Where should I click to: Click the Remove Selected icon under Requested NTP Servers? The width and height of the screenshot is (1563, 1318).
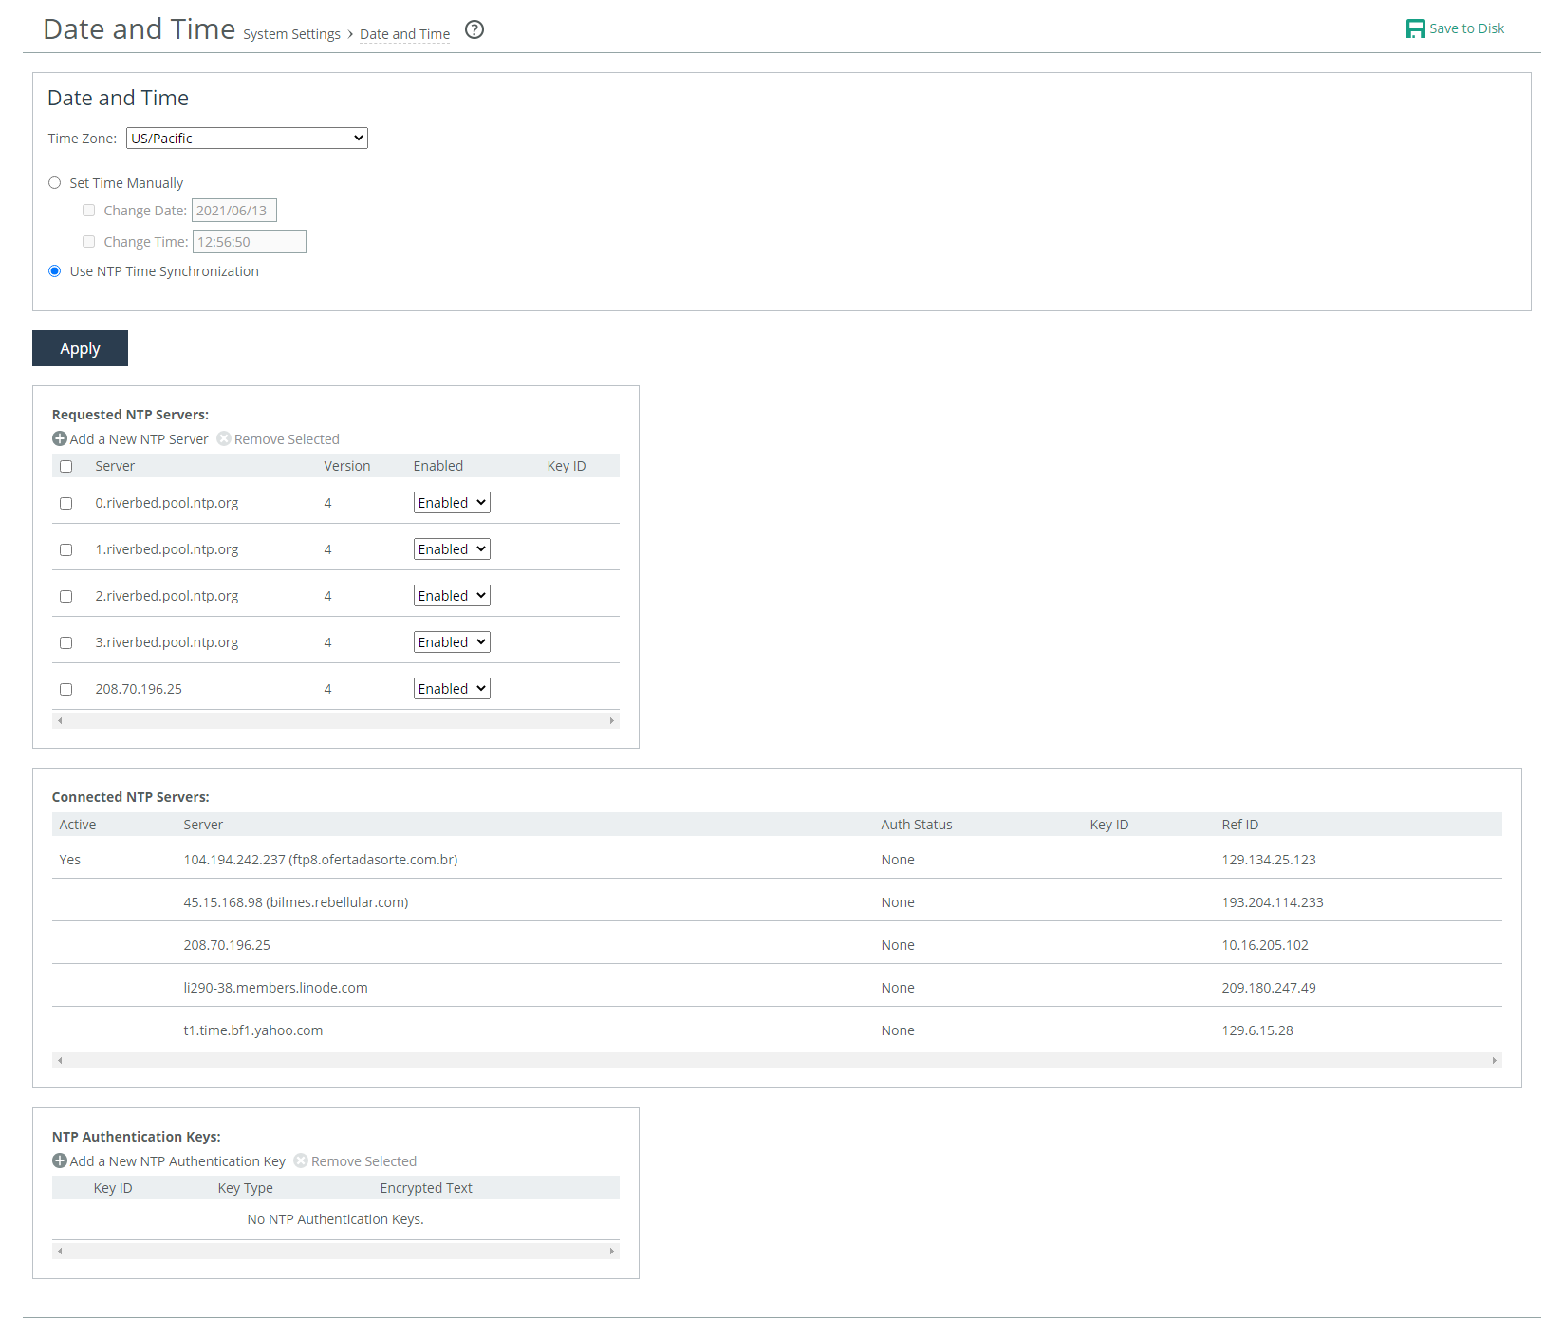click(224, 439)
